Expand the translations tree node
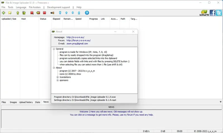The width and height of the screenshot is (223, 133). tap(58, 77)
